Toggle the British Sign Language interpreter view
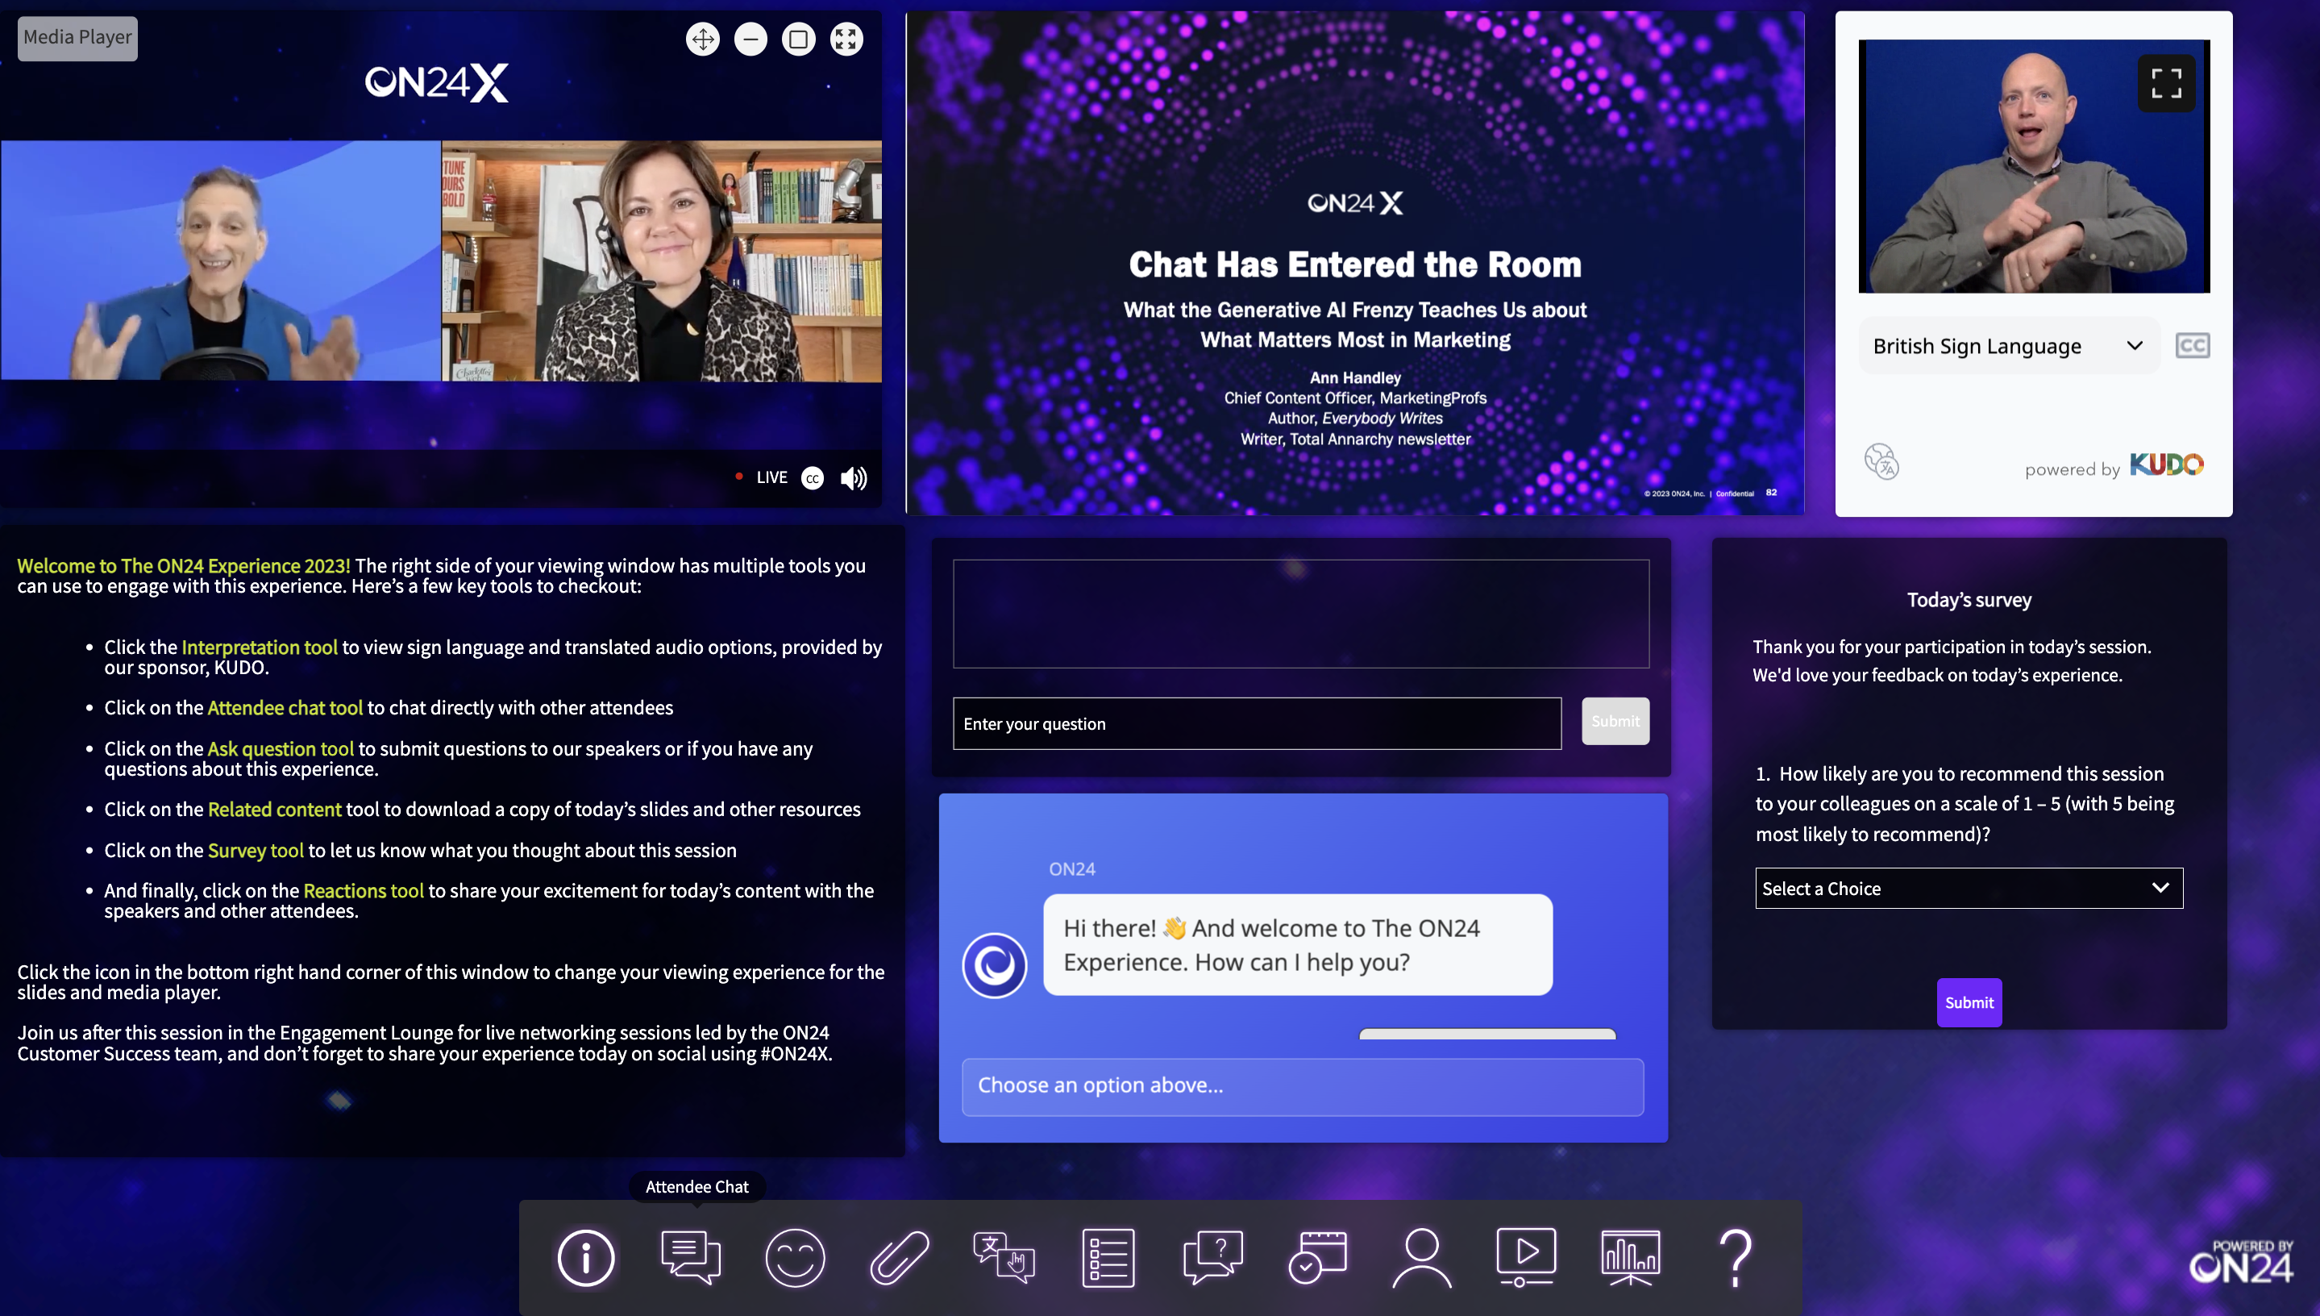The image size is (2320, 1316). [x=2165, y=85]
